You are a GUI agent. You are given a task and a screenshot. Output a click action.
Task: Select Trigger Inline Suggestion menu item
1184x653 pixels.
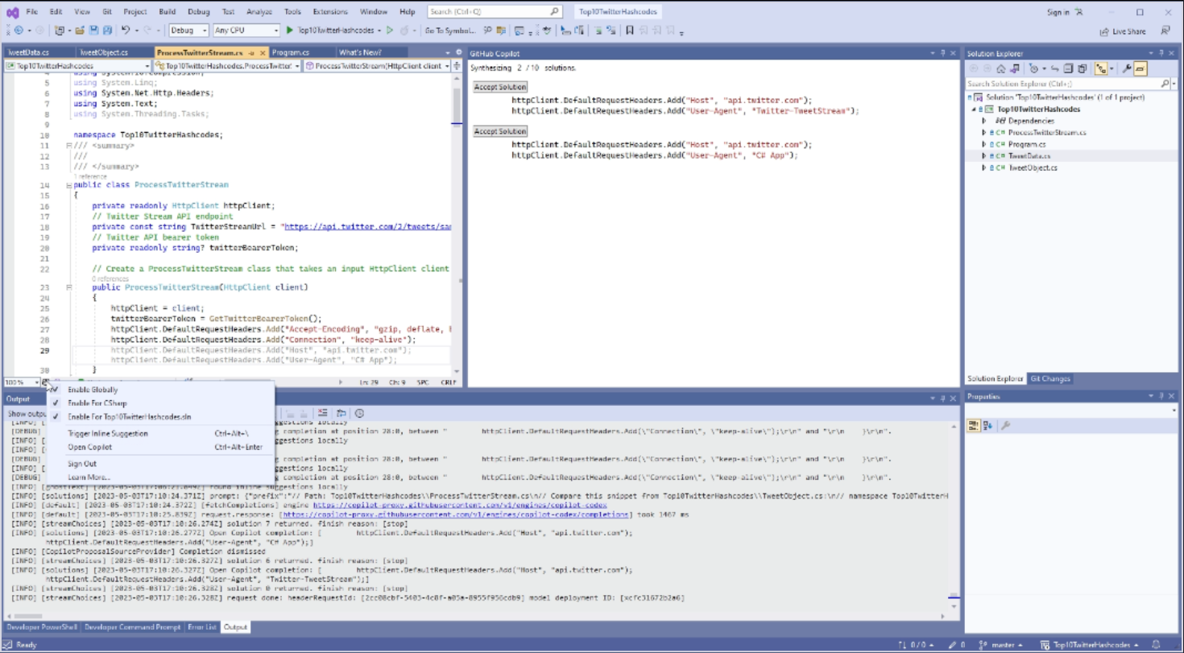point(159,433)
